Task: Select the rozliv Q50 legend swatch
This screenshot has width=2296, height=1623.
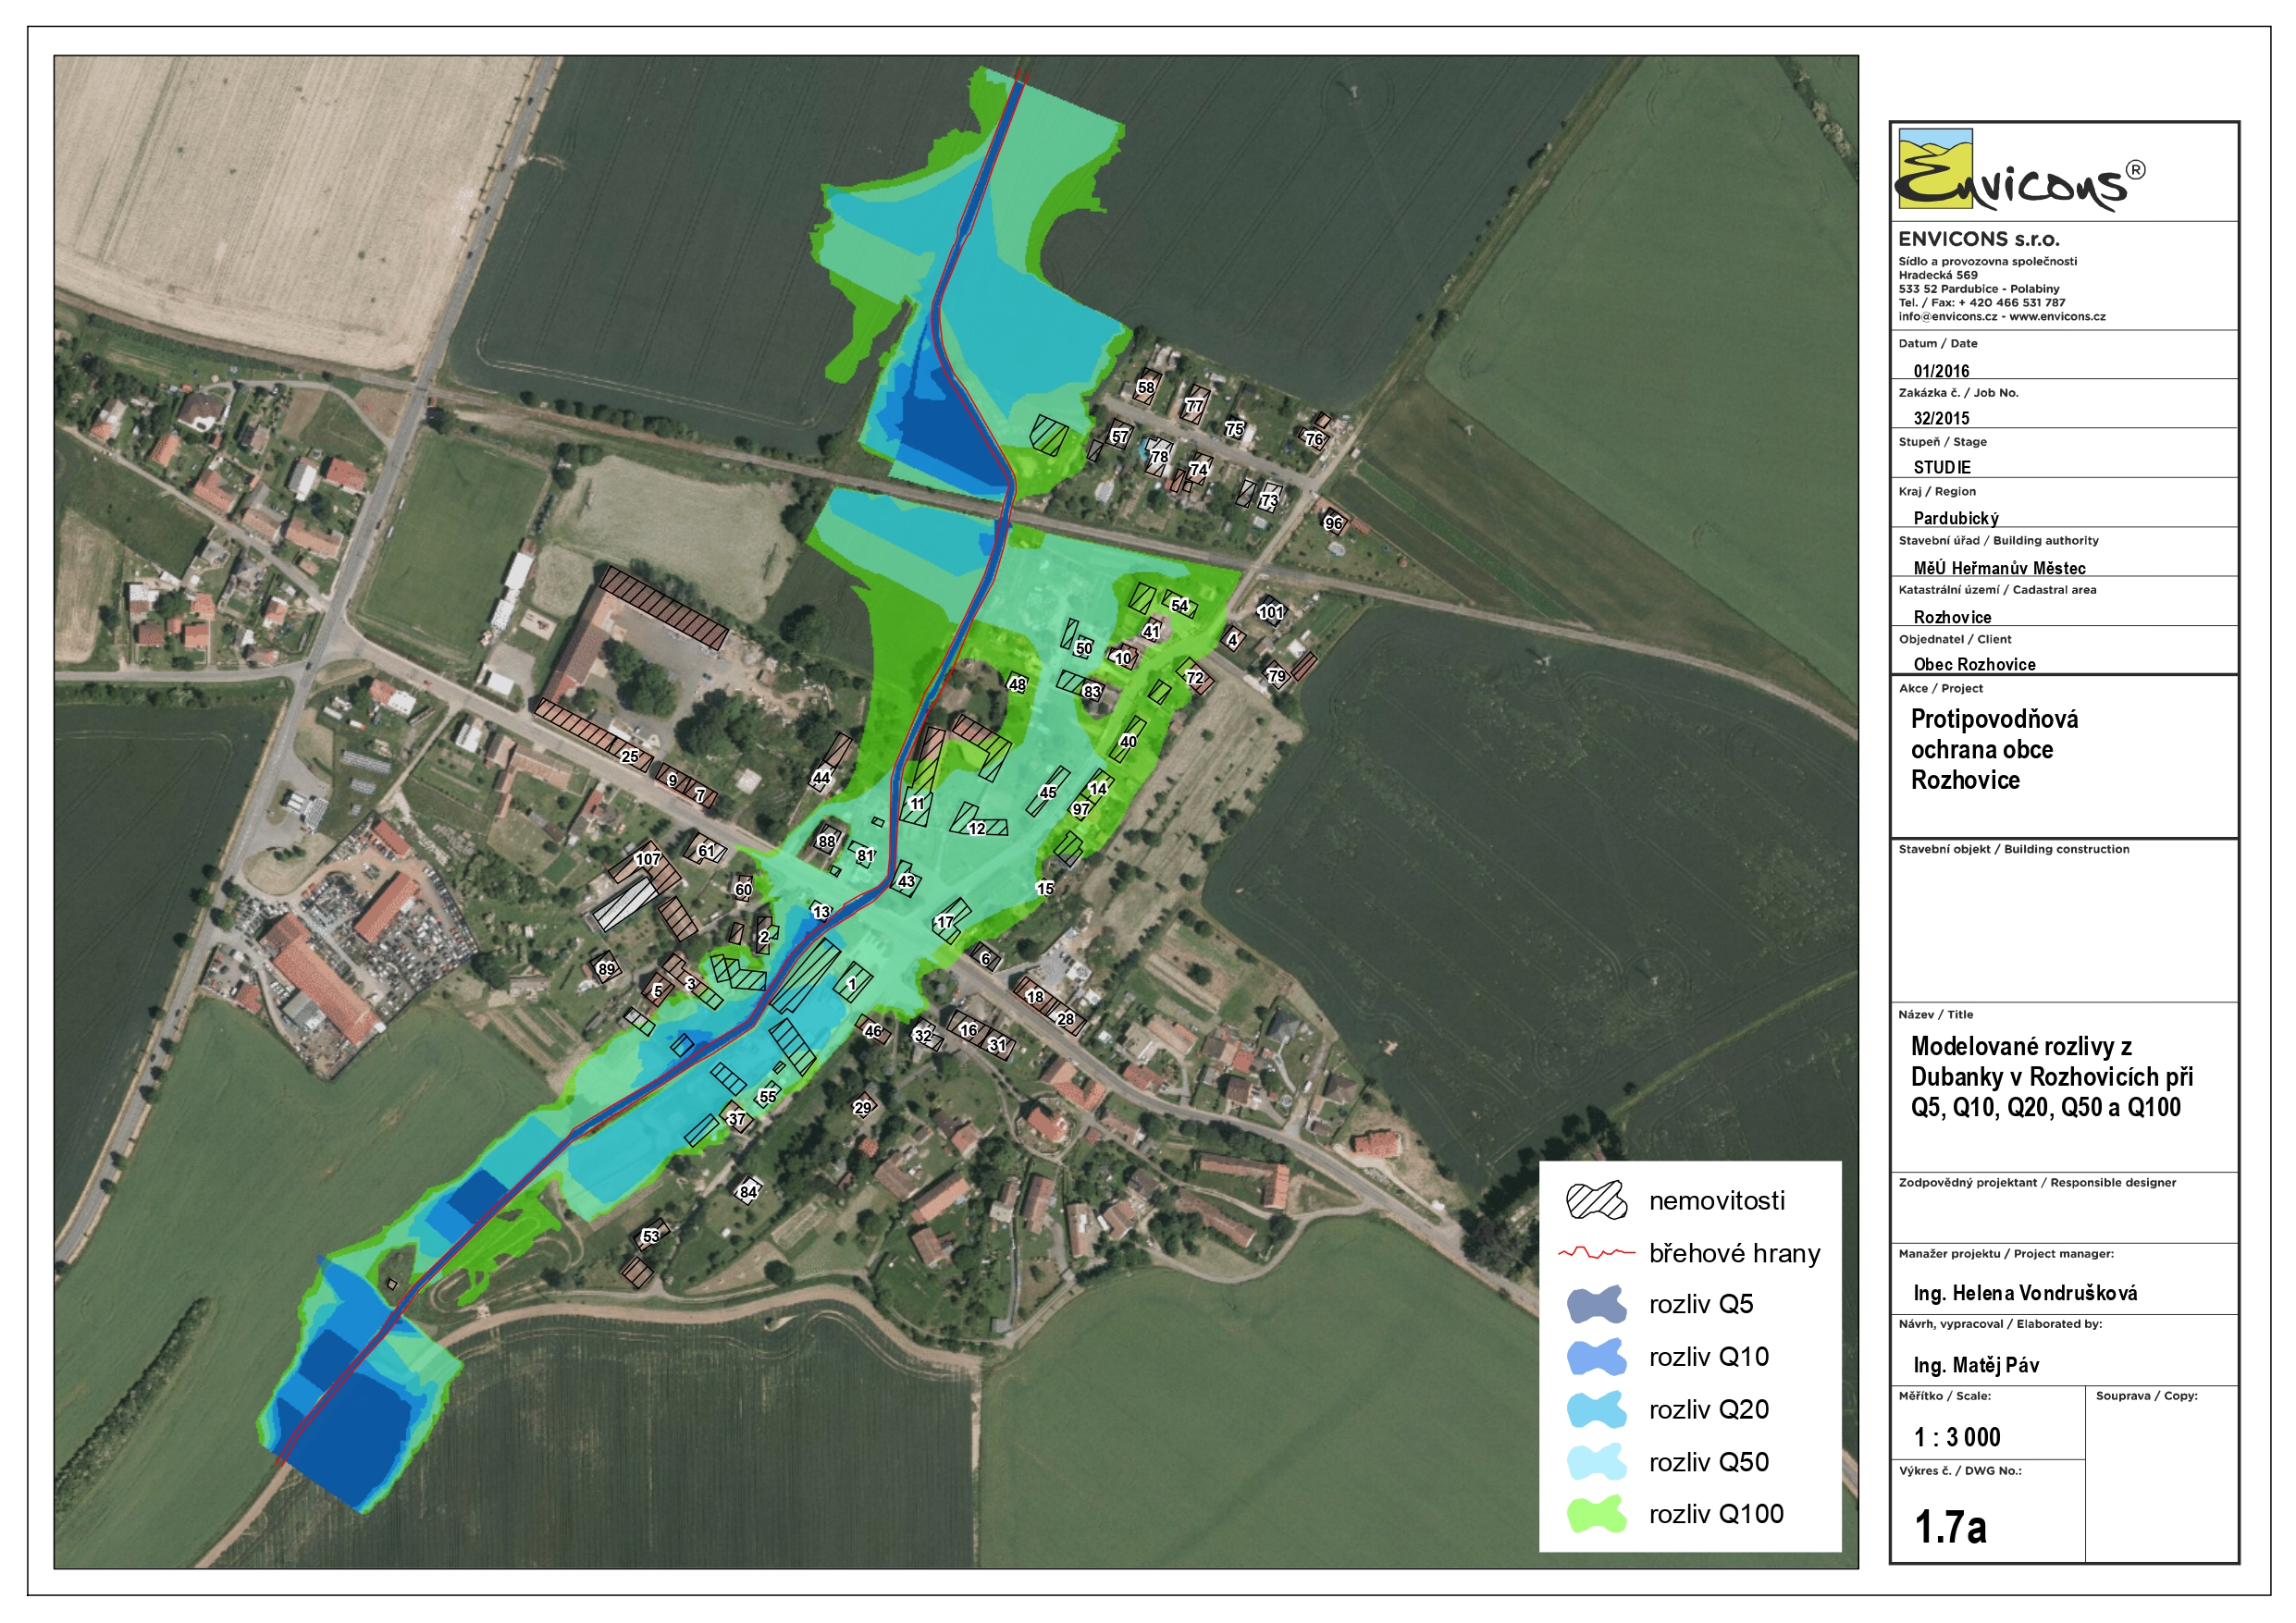Action: 1596,1462
